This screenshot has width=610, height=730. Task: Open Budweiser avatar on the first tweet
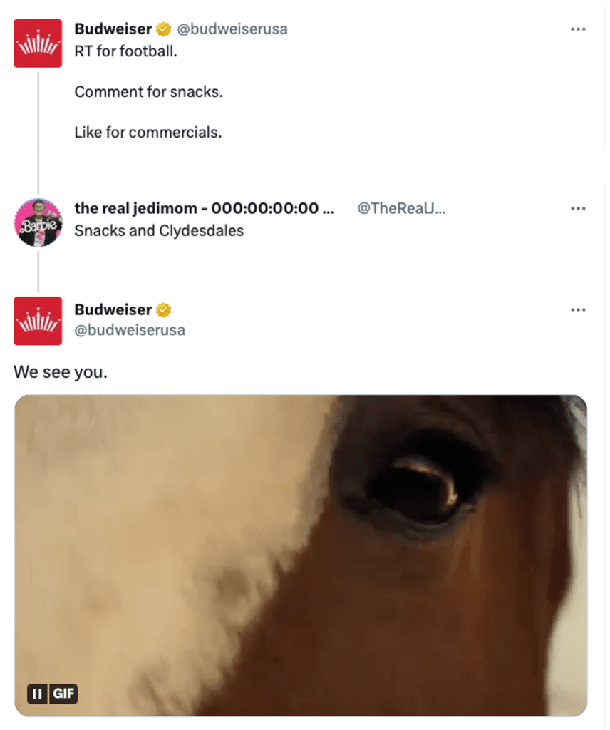coord(38,43)
